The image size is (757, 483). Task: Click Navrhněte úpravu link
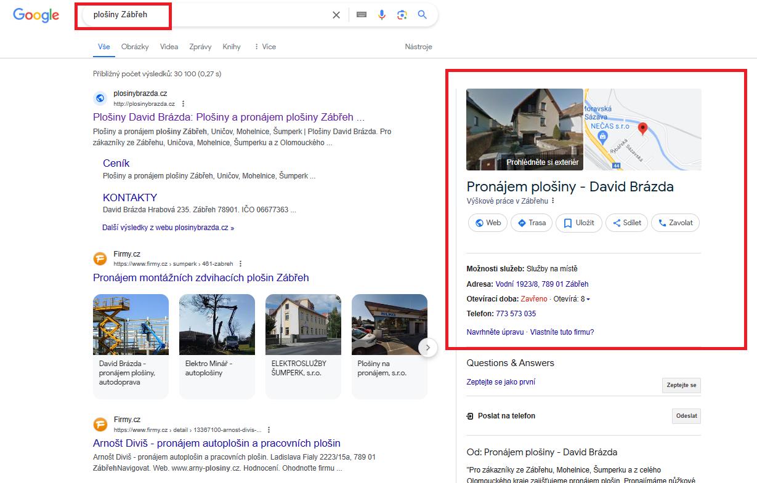pyautogui.click(x=495, y=332)
